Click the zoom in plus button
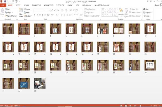The image size is (162, 107). [x=152, y=106]
